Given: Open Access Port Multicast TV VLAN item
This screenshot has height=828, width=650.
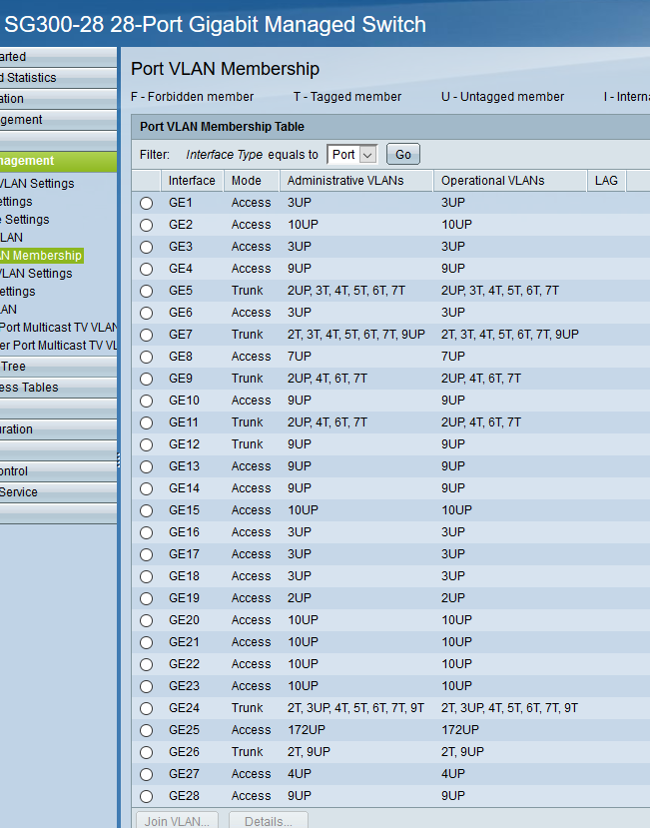Looking at the screenshot, I should pyautogui.click(x=58, y=328).
